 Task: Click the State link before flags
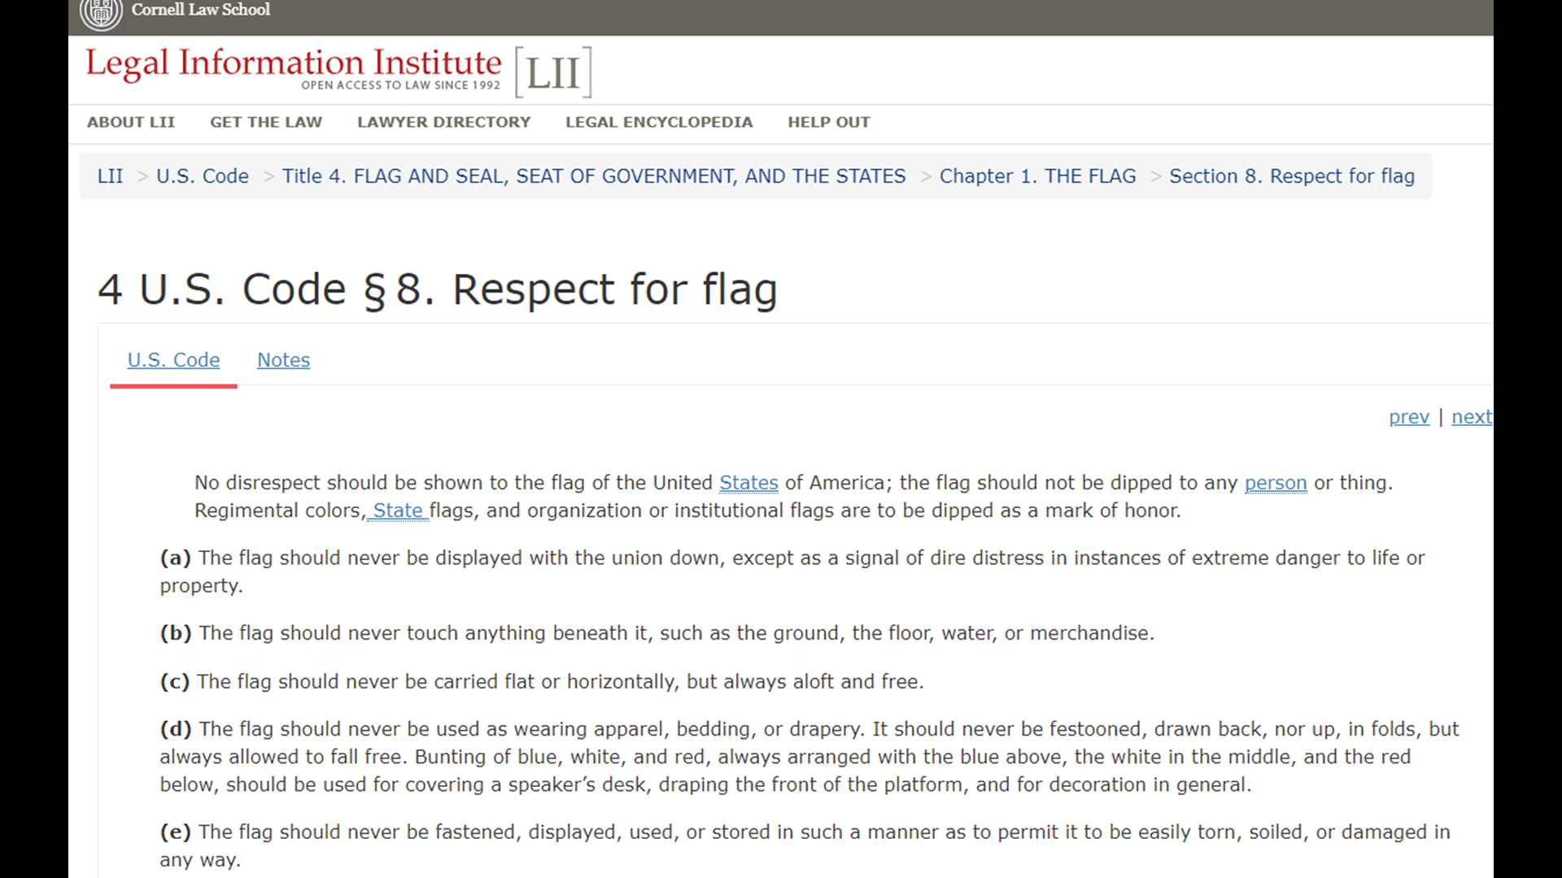398,511
